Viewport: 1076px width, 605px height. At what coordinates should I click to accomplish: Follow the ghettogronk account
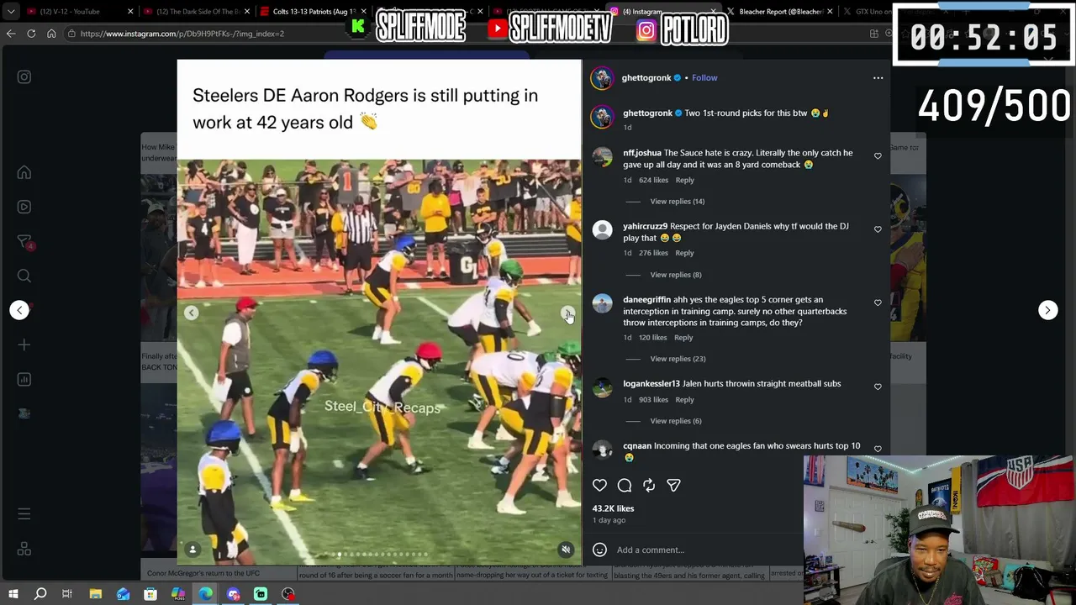click(704, 77)
